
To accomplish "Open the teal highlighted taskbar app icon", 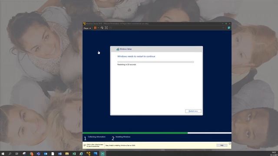I will tap(103, 154).
